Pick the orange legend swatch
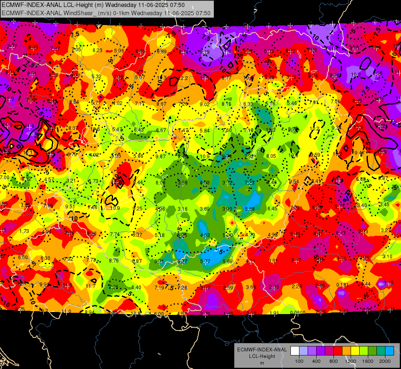Screen dimensions: 401x369 347,351
